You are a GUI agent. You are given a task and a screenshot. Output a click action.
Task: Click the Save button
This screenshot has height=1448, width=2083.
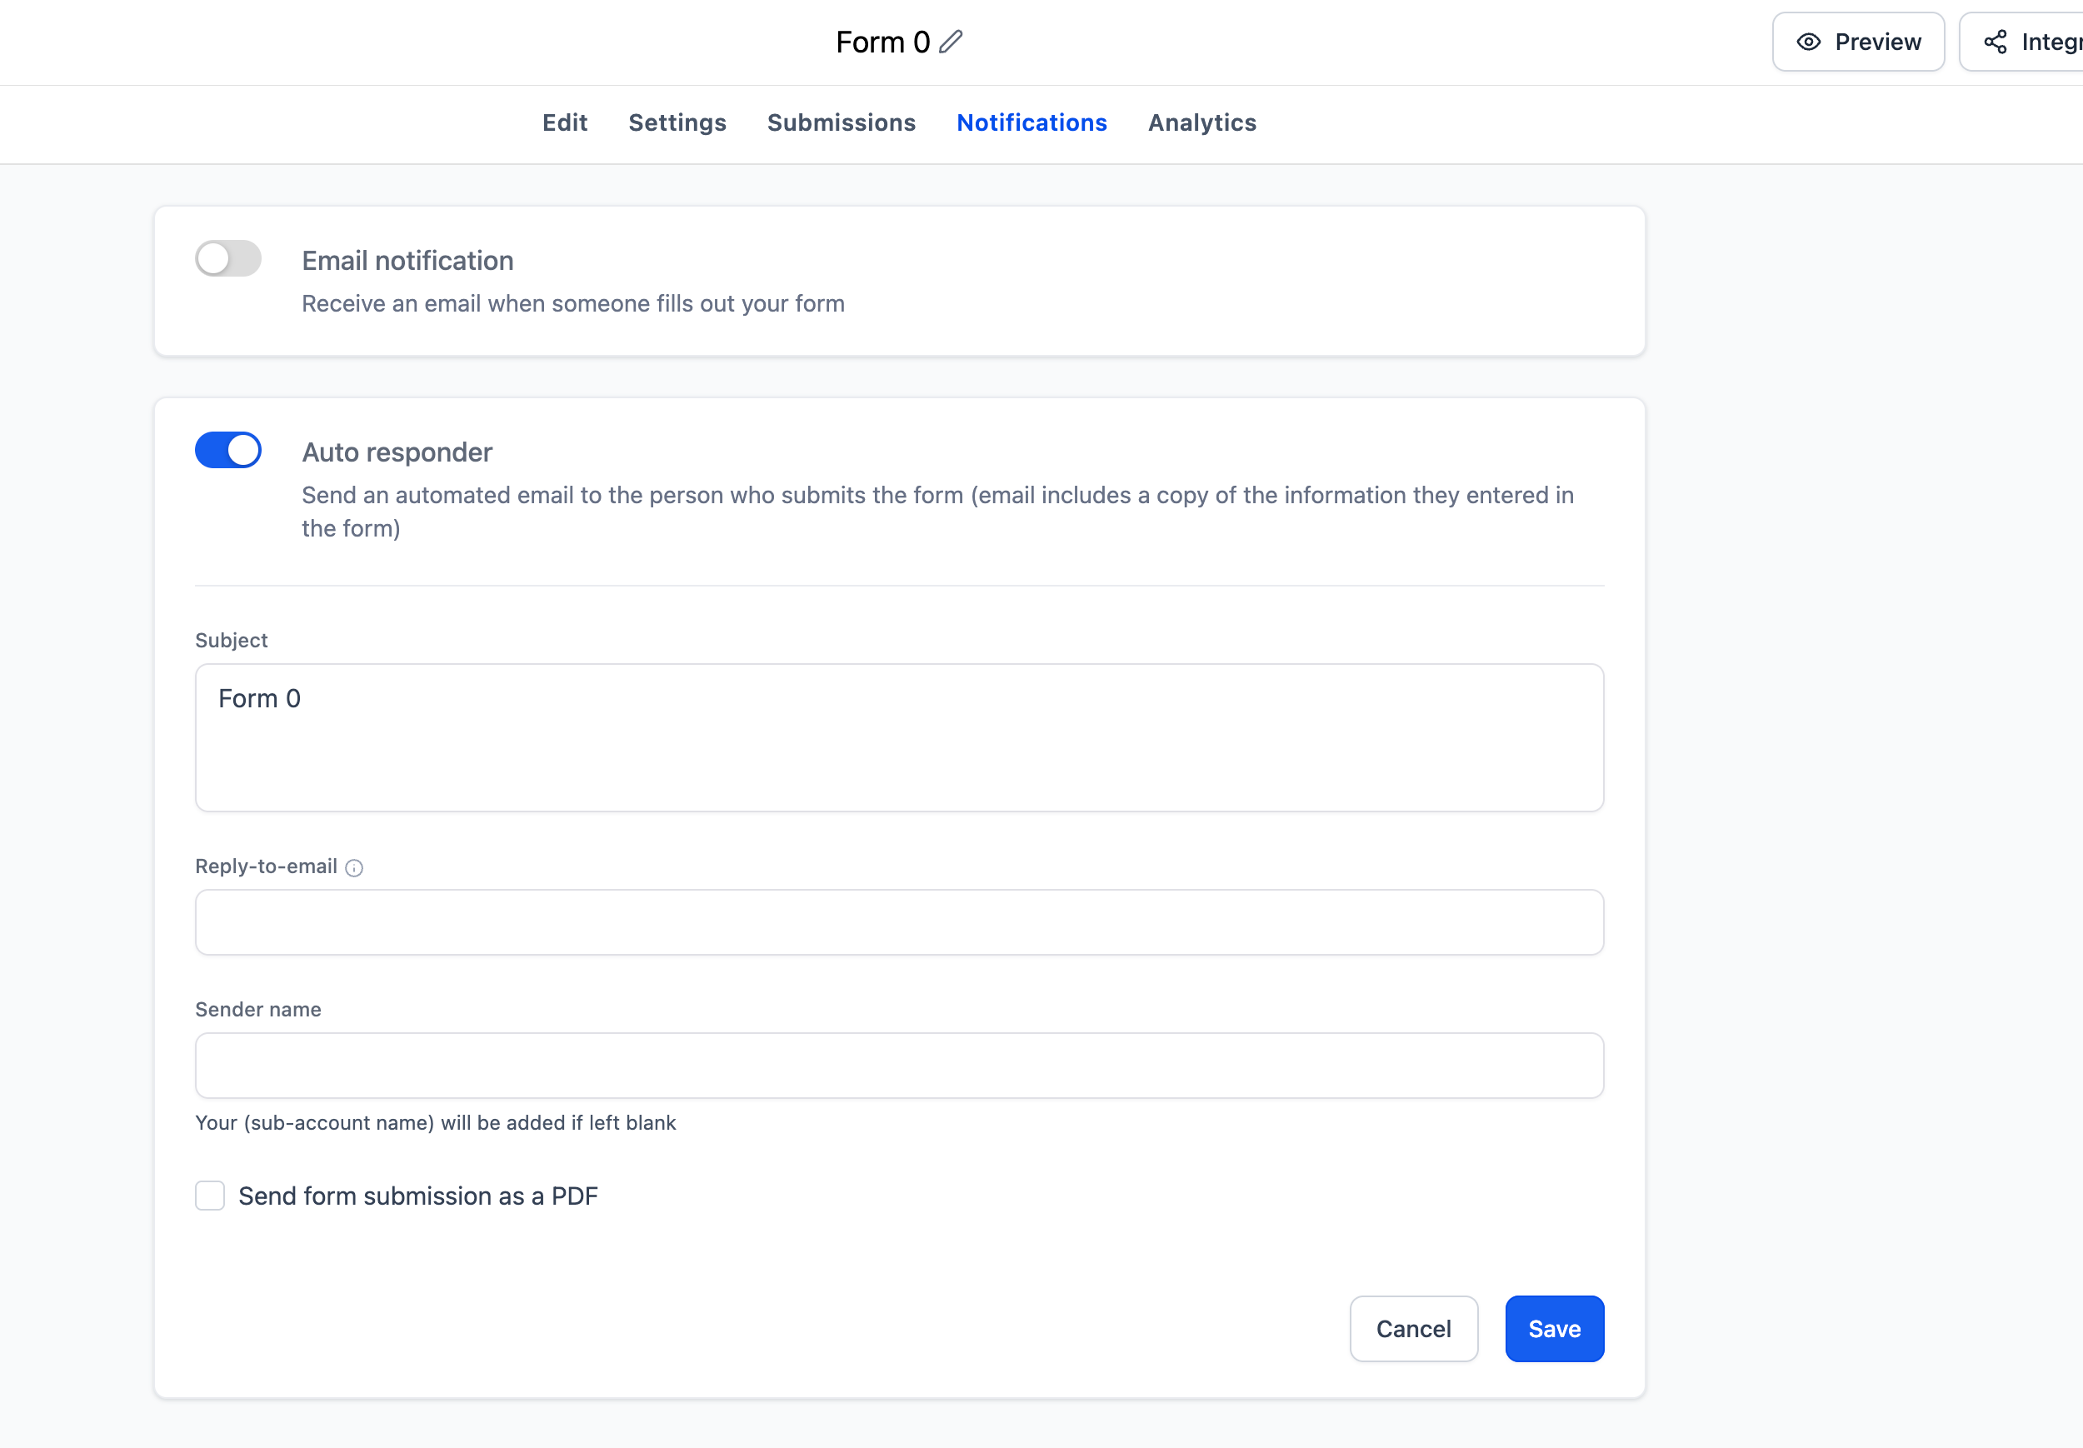tap(1554, 1328)
